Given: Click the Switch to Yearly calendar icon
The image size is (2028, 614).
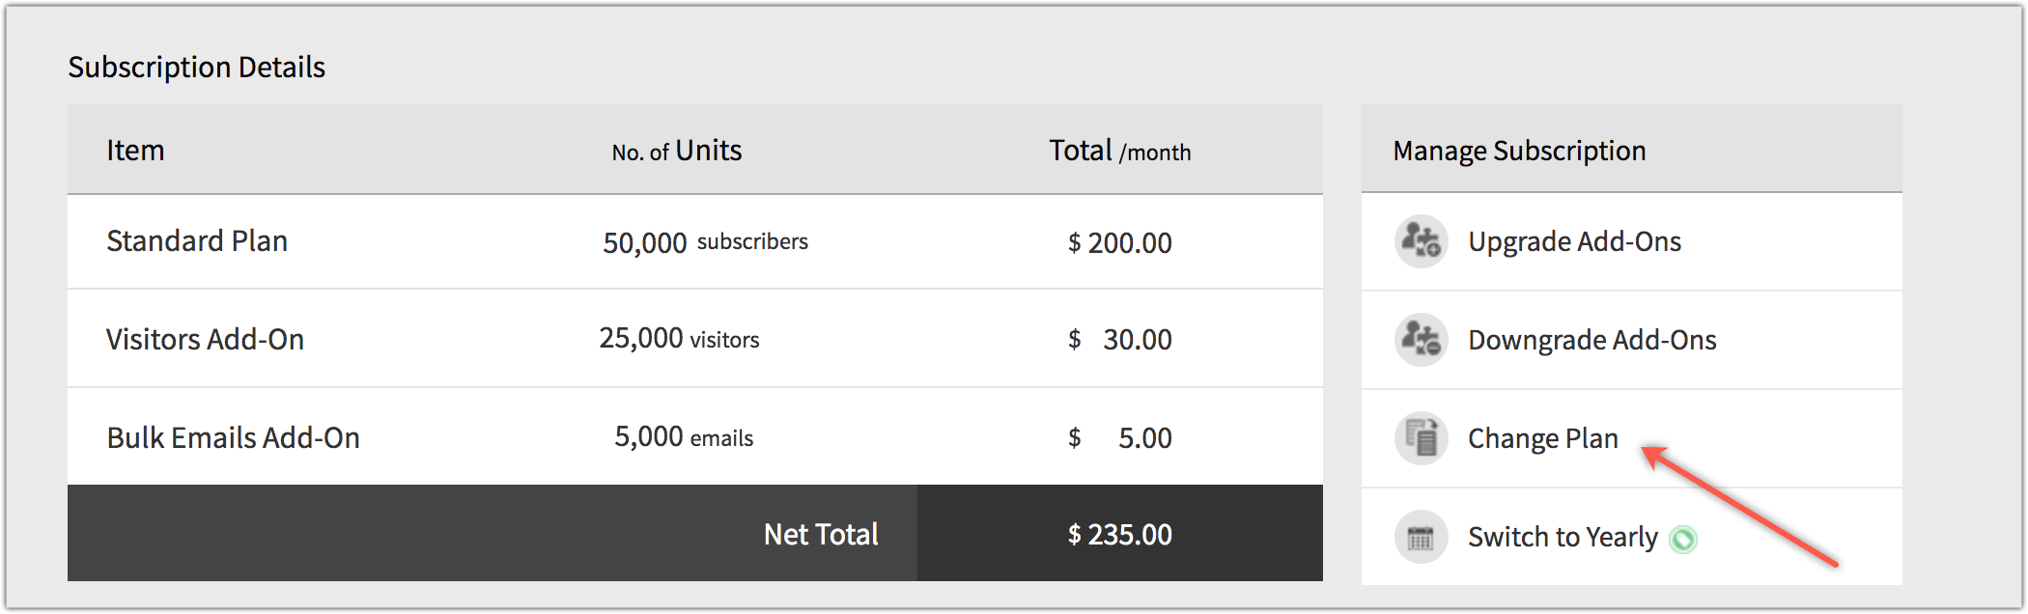Looking at the screenshot, I should pyautogui.click(x=1421, y=537).
